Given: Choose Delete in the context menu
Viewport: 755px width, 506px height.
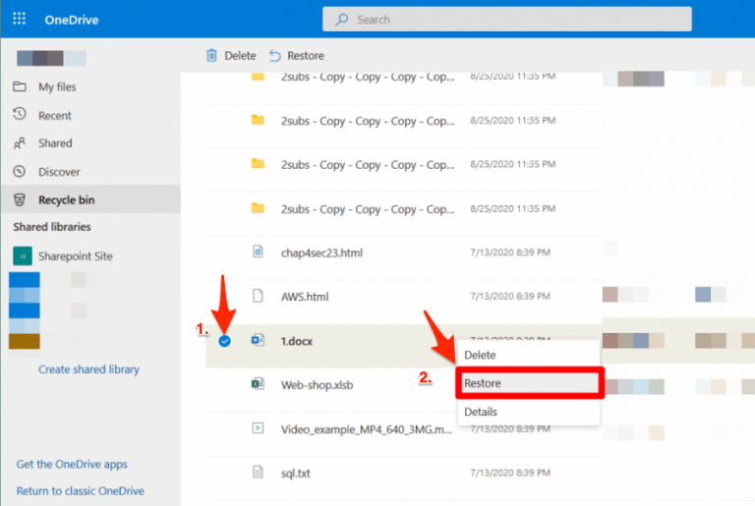Looking at the screenshot, I should click(x=528, y=356).
